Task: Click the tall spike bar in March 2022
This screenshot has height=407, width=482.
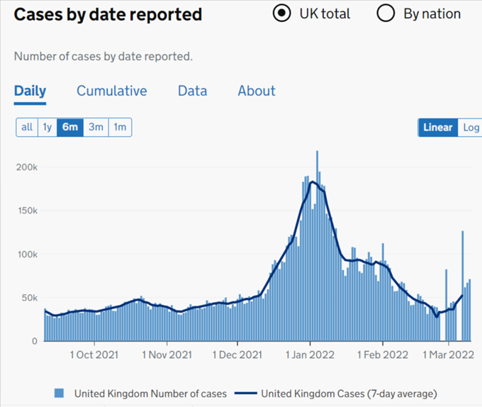Action: coord(463,284)
